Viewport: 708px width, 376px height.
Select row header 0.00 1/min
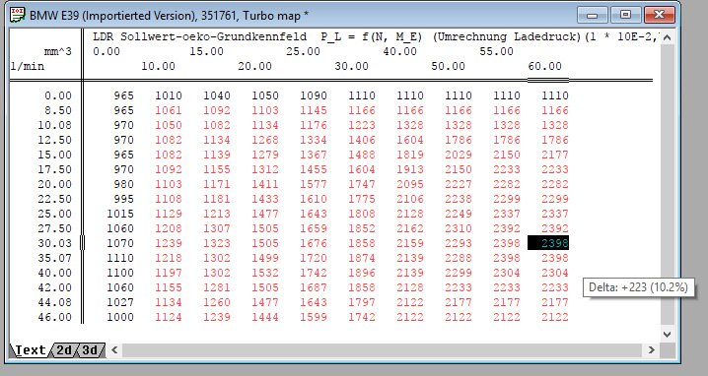tap(58, 95)
